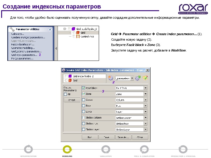Open Facies classification entry

pyautogui.click(x=23, y=44)
